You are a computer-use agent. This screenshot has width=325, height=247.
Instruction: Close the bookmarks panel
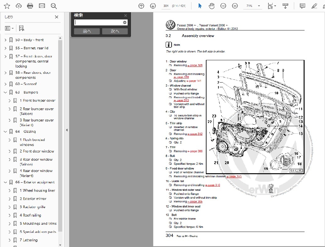tap(56, 17)
